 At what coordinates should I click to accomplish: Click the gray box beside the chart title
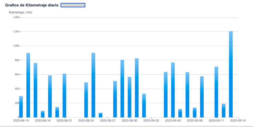[x=73, y=5]
